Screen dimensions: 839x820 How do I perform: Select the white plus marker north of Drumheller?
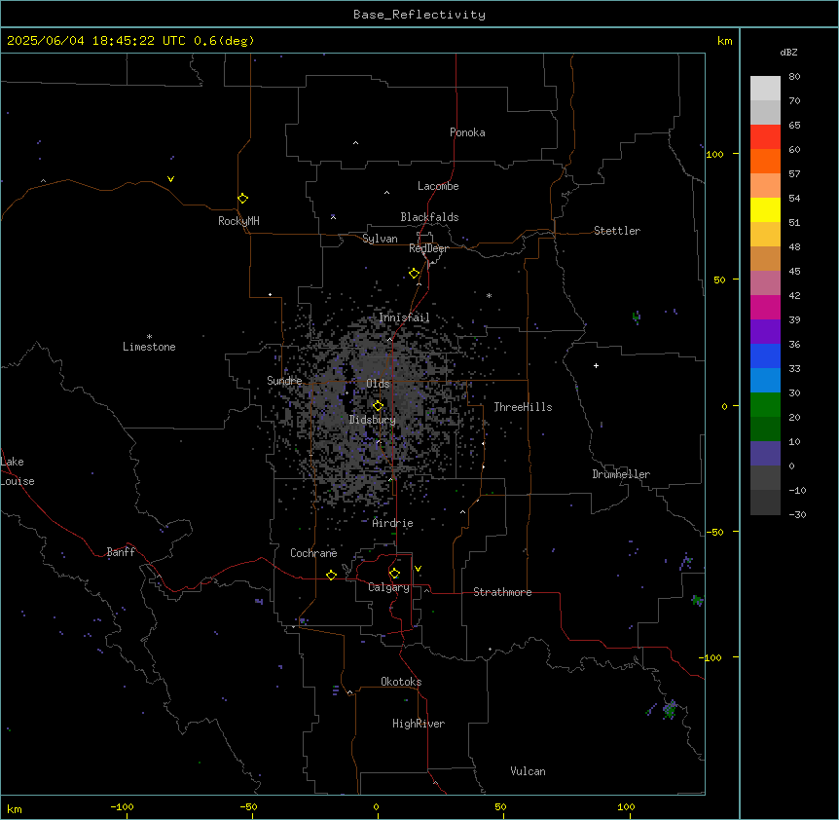(x=596, y=365)
